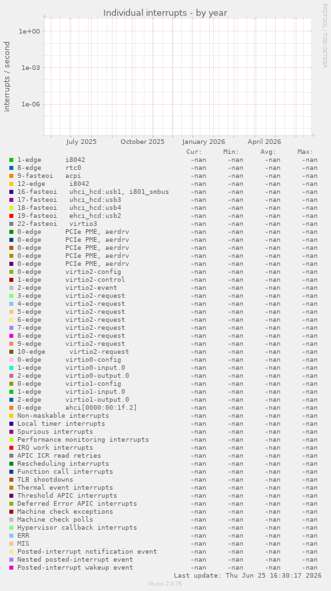Click the green swatch for 1-edge i8042

tap(11, 160)
